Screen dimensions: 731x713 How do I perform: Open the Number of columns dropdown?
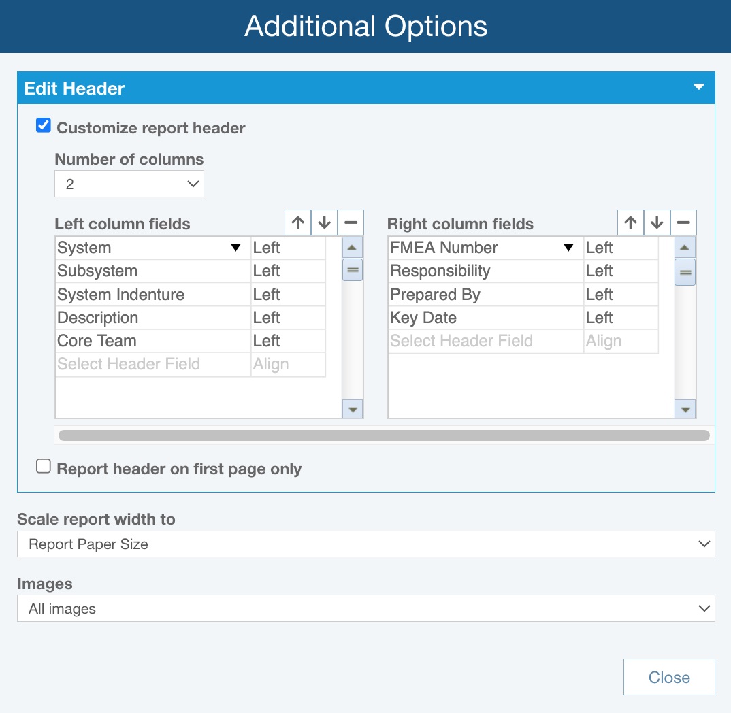[129, 184]
